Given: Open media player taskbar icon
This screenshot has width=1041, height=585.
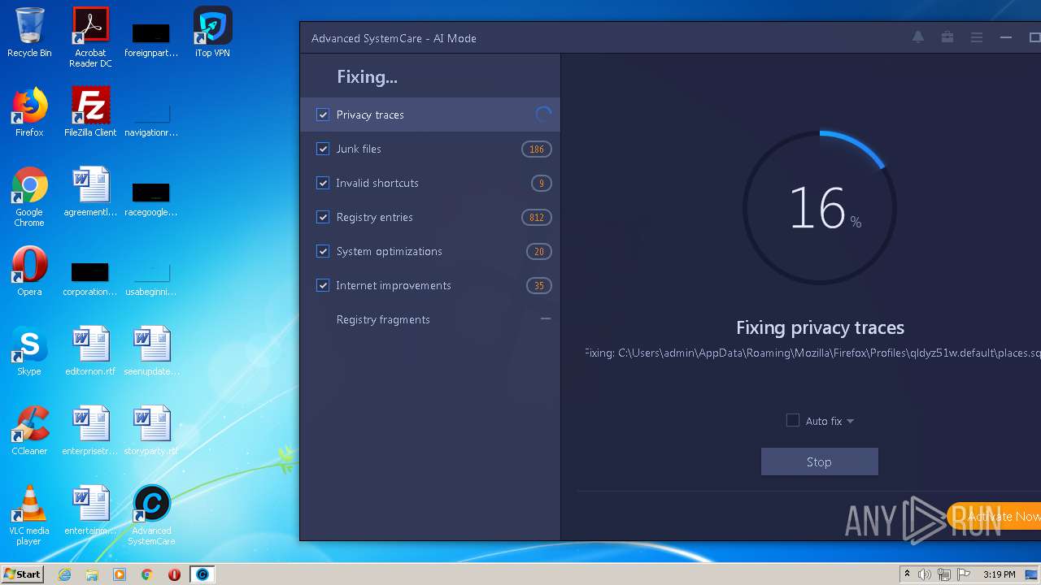Looking at the screenshot, I should click(x=120, y=574).
